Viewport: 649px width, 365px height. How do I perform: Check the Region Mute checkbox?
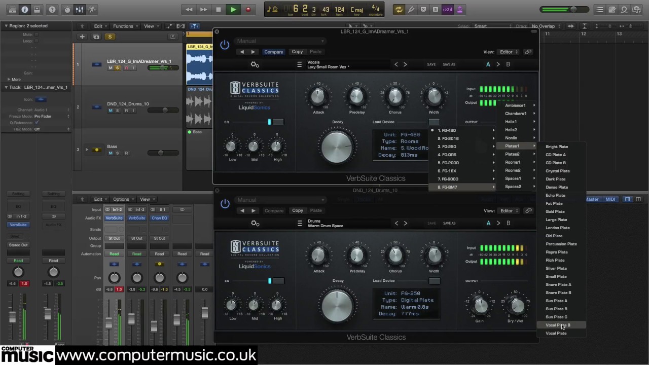[x=37, y=34]
